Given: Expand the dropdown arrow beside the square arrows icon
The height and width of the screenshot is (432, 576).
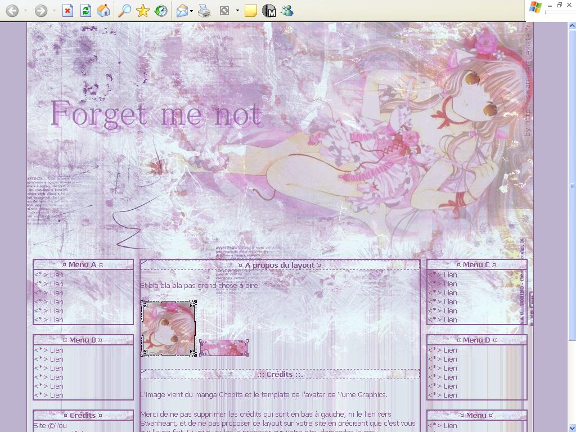Looking at the screenshot, I should [237, 11].
